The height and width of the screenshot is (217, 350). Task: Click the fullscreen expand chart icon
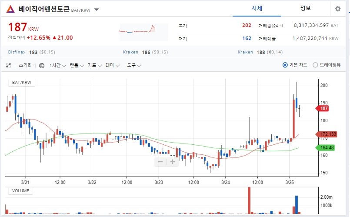[x=9, y=65]
